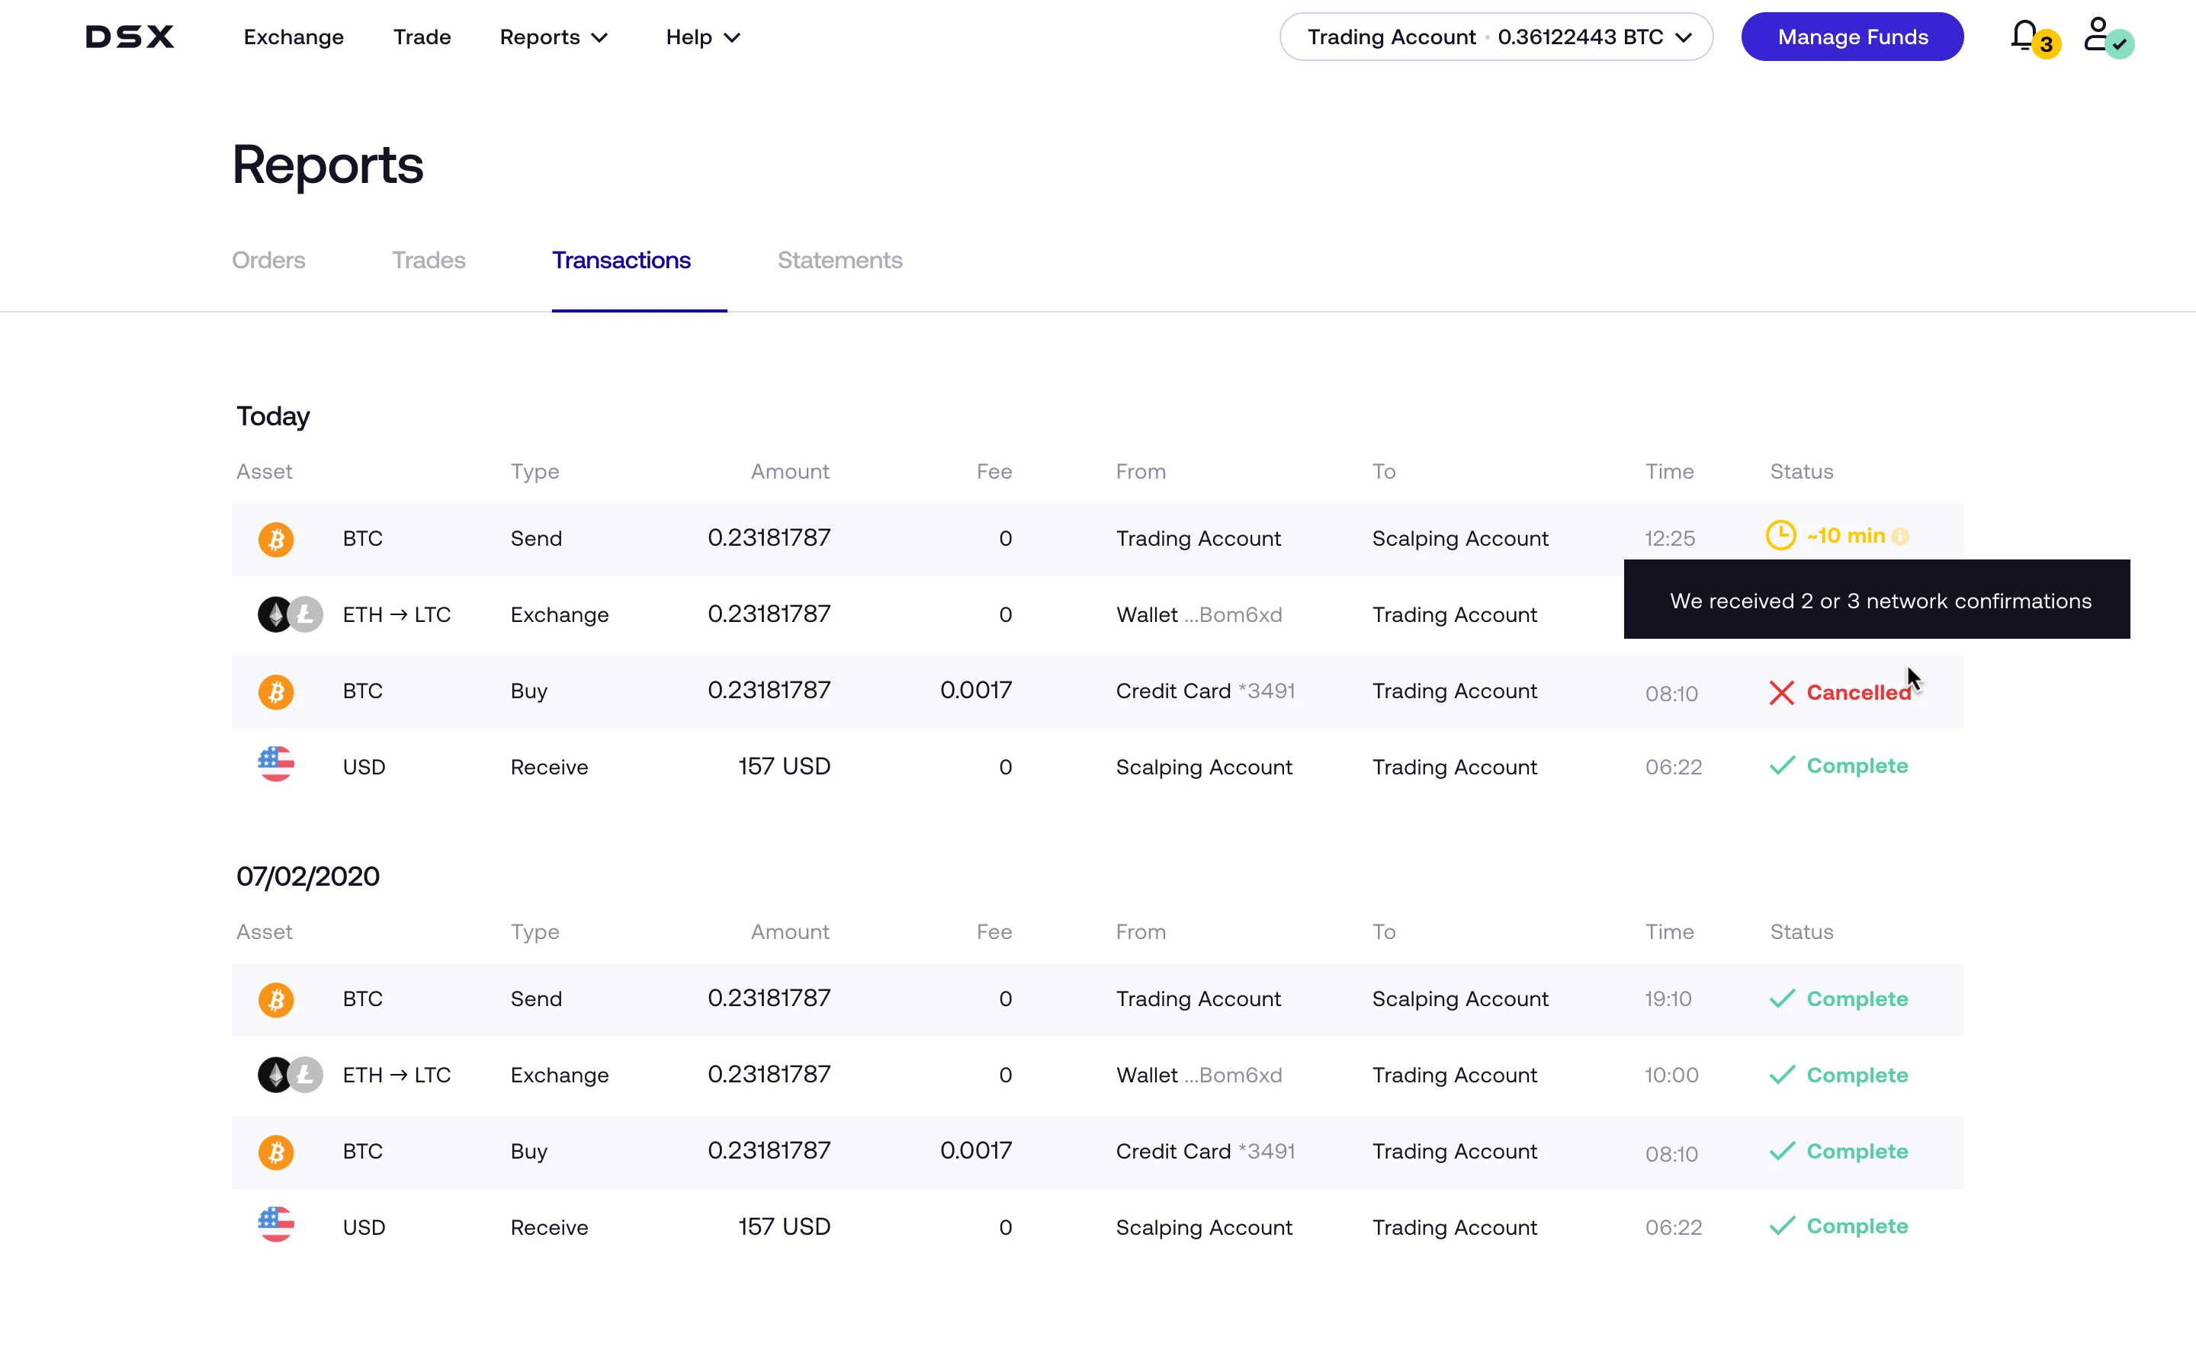The height and width of the screenshot is (1372, 2196).
Task: Click the BTC icon on the Send row
Action: pyautogui.click(x=276, y=538)
